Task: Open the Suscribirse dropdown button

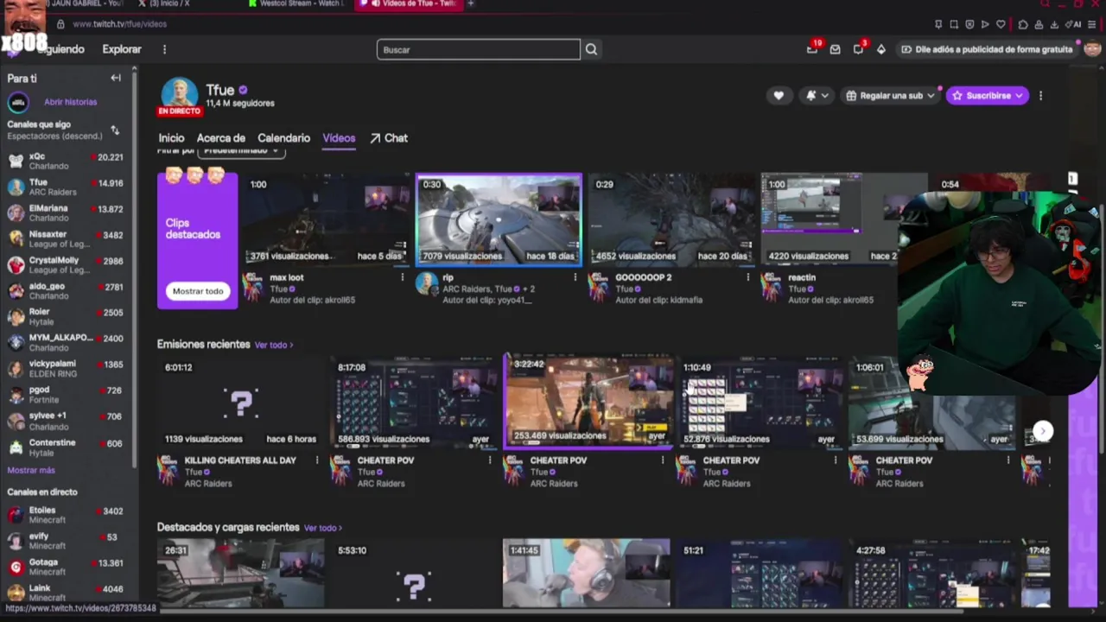Action: tap(988, 96)
